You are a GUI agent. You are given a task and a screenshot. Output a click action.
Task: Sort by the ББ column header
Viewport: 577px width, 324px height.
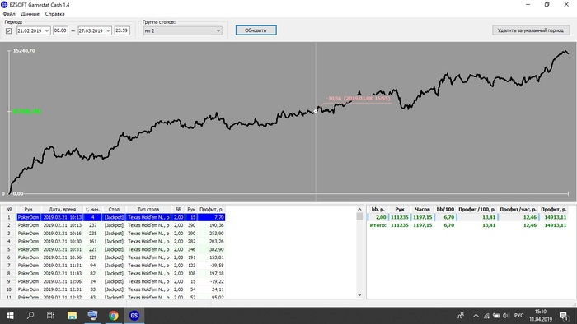(x=178, y=209)
